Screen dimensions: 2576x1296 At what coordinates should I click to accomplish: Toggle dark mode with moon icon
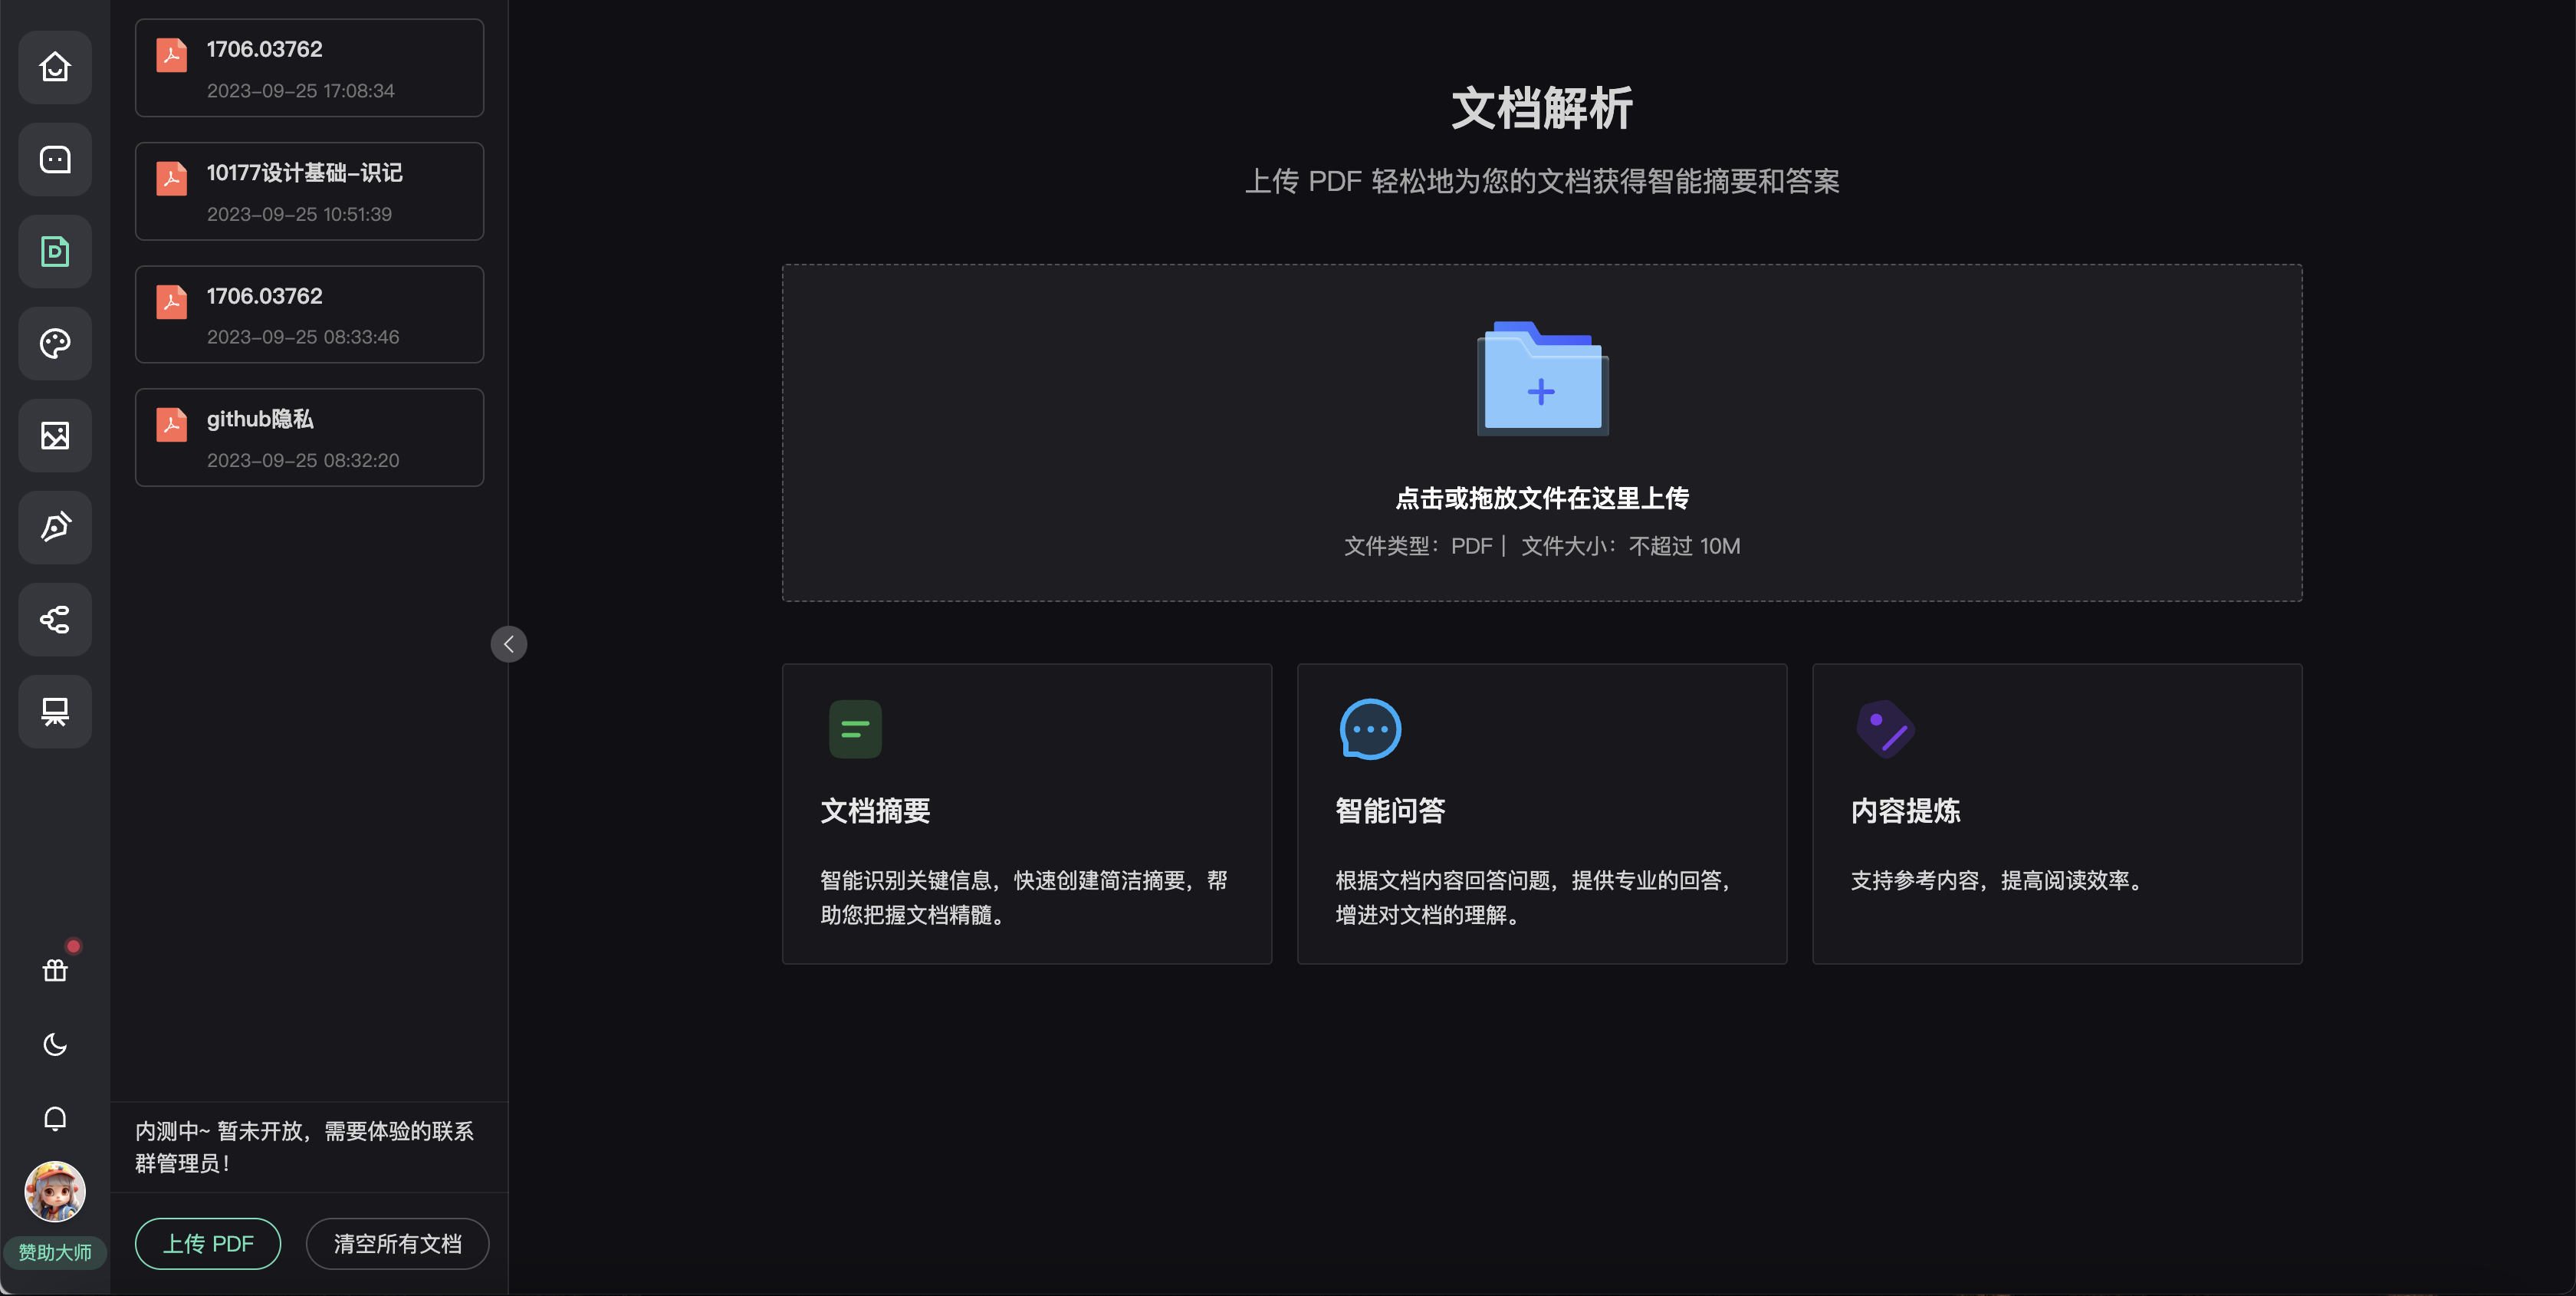click(x=55, y=1044)
